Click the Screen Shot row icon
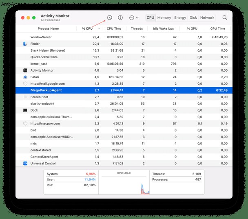 point(25,97)
